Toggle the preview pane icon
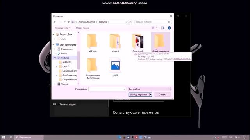Screen dimensions: 250x140 (x=163, y=28)
